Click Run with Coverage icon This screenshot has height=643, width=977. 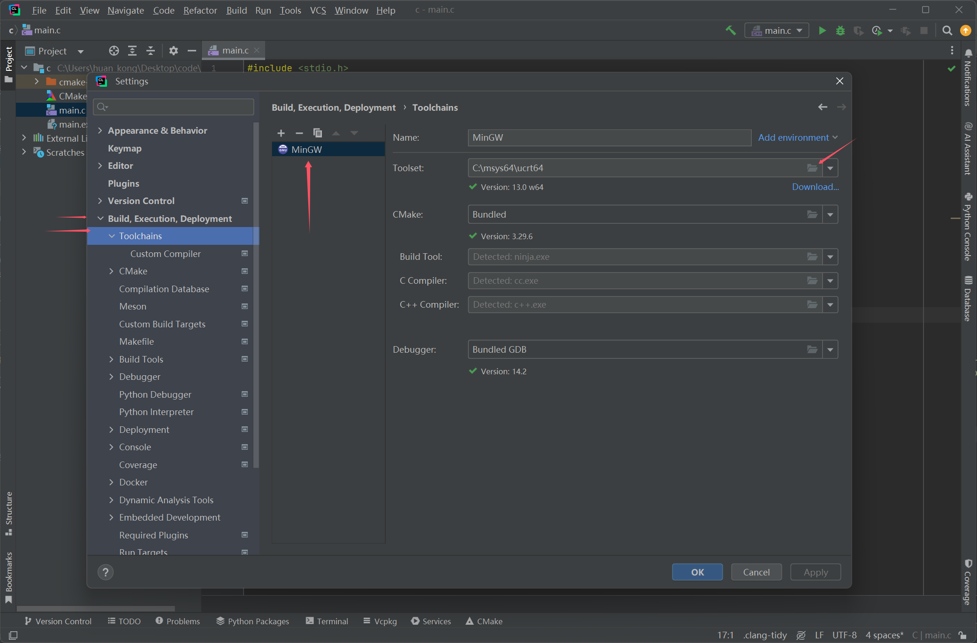click(x=858, y=30)
